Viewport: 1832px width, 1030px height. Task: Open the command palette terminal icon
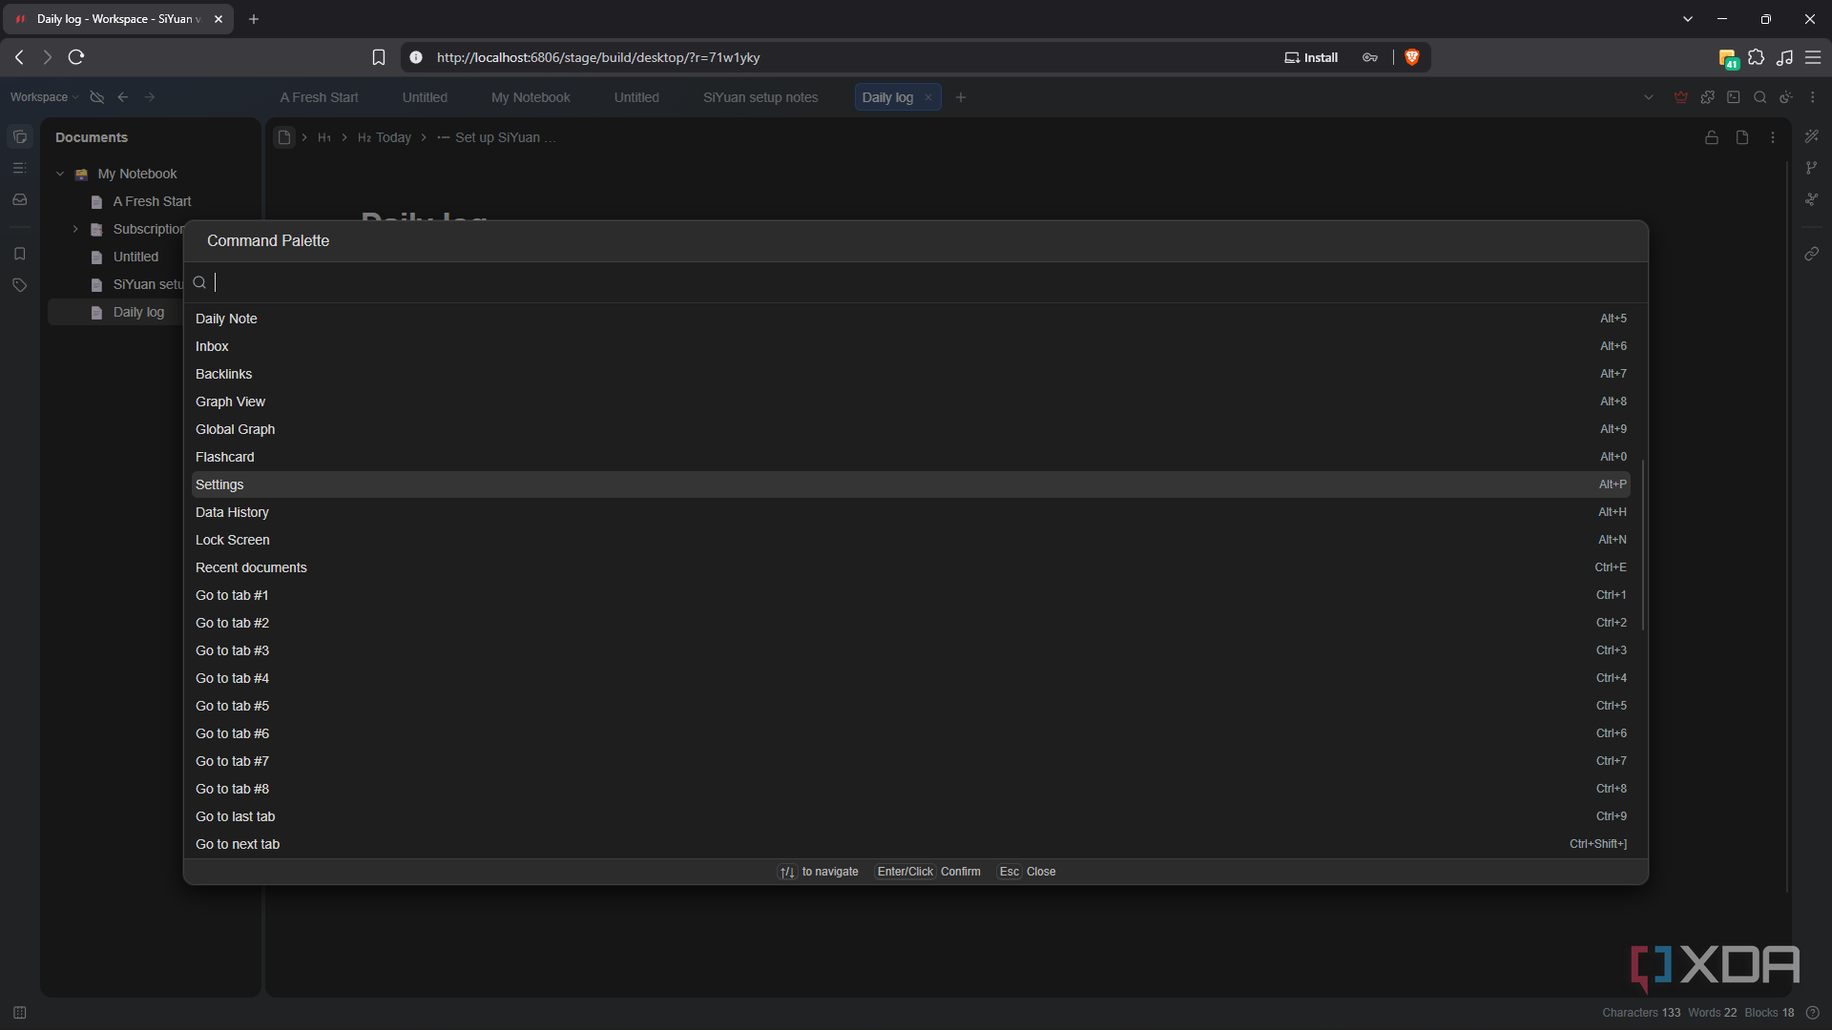tap(1734, 97)
